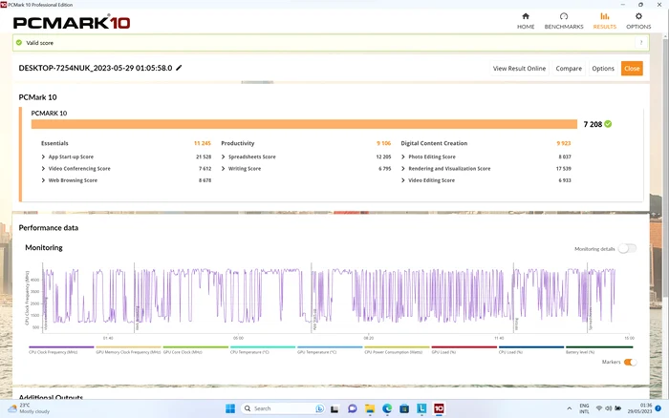Toggle CPU Clock Frequency (MHz) legend
The image size is (669, 418).
[61, 350]
